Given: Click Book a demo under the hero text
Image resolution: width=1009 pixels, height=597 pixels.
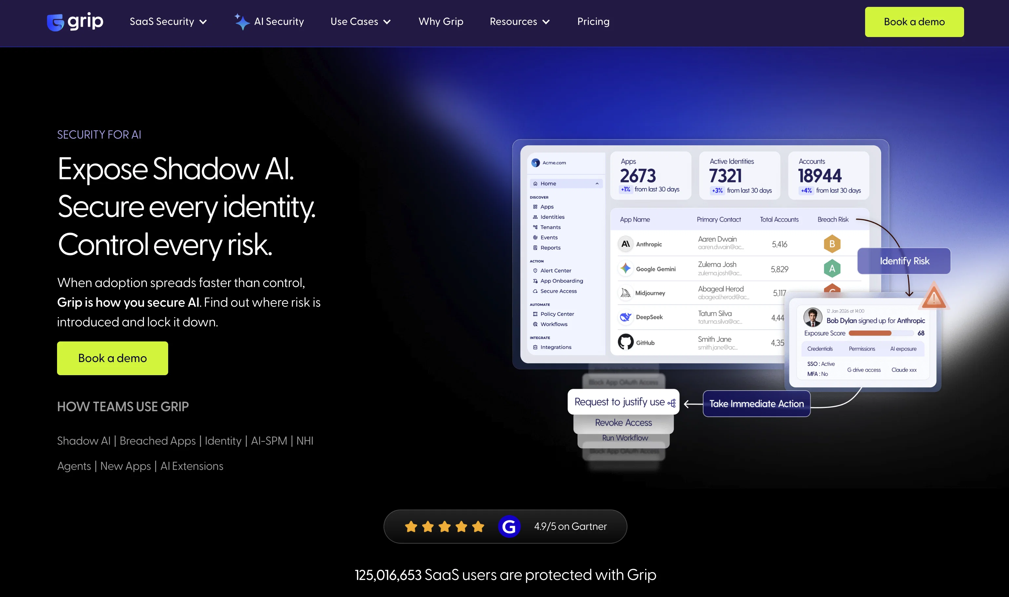Looking at the screenshot, I should click(112, 358).
